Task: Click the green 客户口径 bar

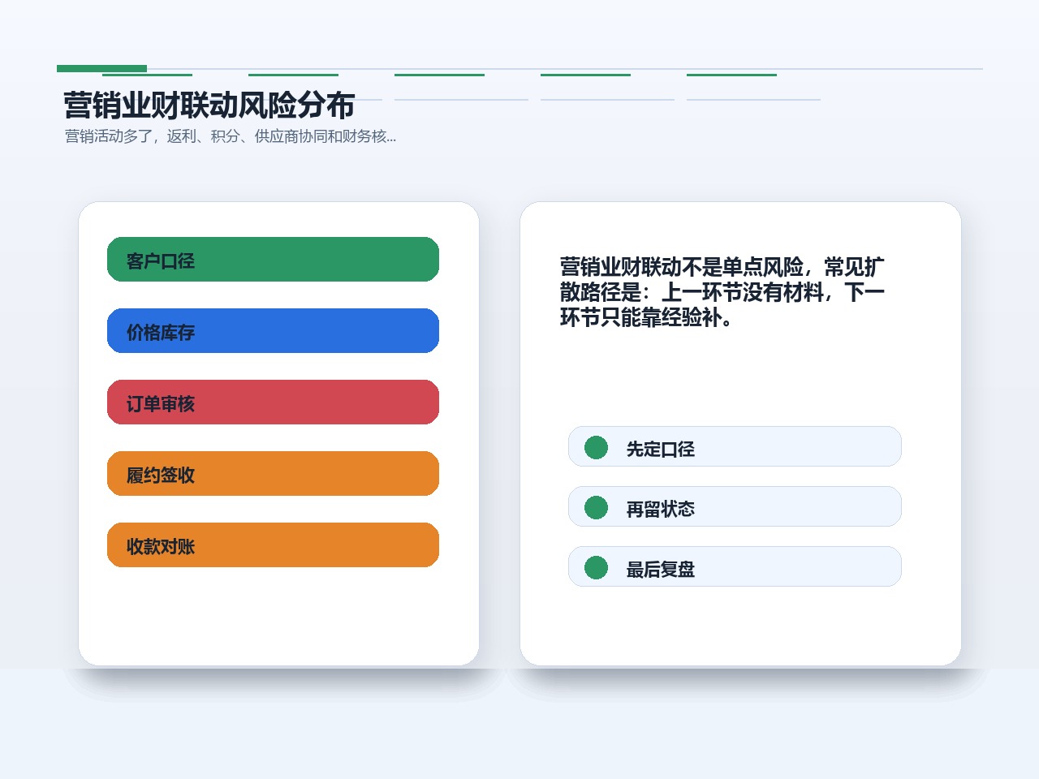Action: [x=273, y=260]
